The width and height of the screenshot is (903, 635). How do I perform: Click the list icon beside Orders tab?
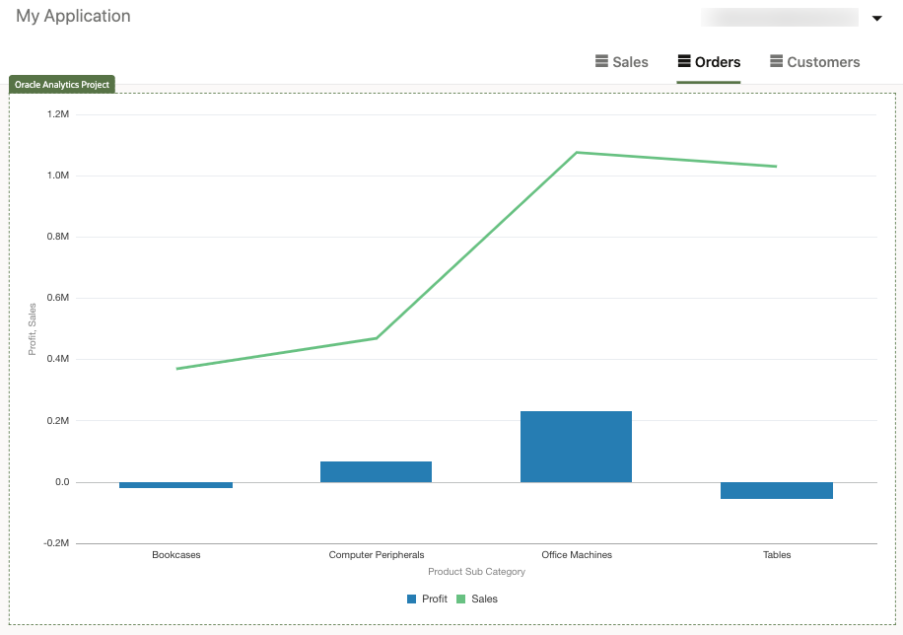(684, 61)
